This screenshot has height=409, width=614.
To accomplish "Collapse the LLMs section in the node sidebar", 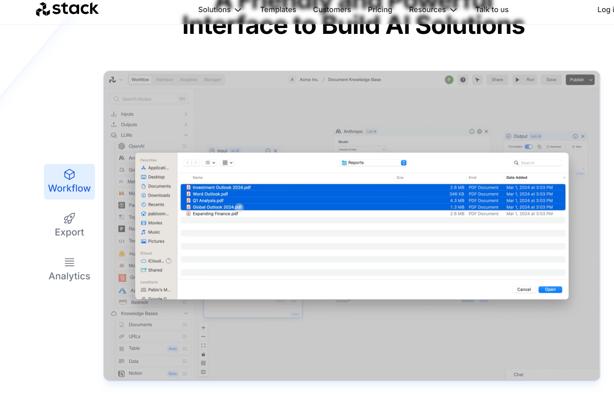I will 186,135.
